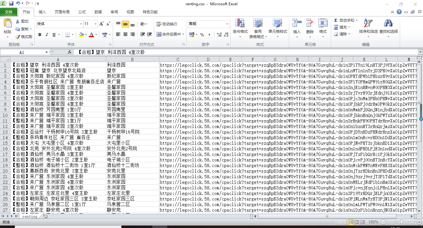This screenshot has width=423, height=228.
Task: Expand the formula bar
Action: (420, 52)
